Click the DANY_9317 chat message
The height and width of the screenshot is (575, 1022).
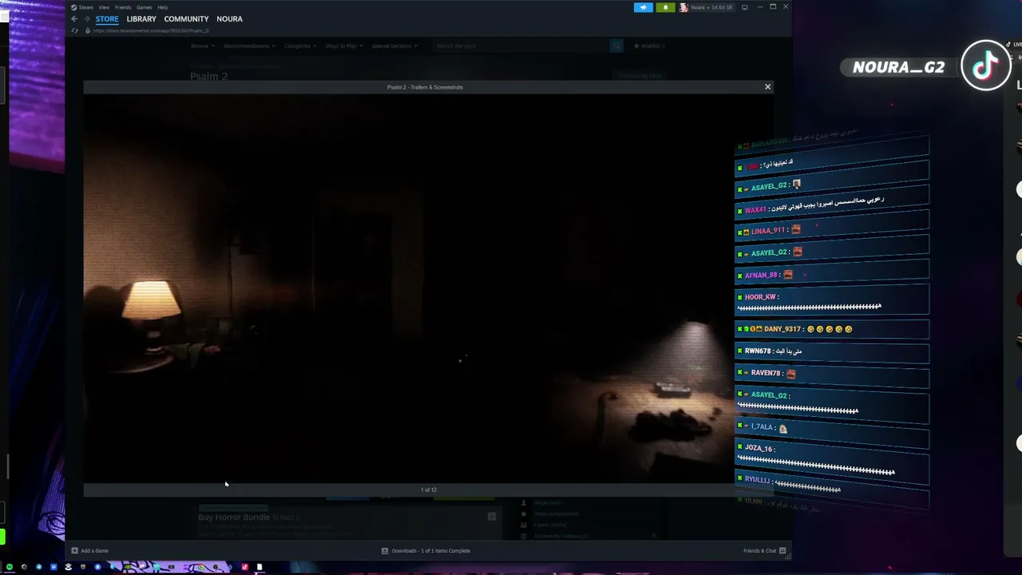pos(831,329)
